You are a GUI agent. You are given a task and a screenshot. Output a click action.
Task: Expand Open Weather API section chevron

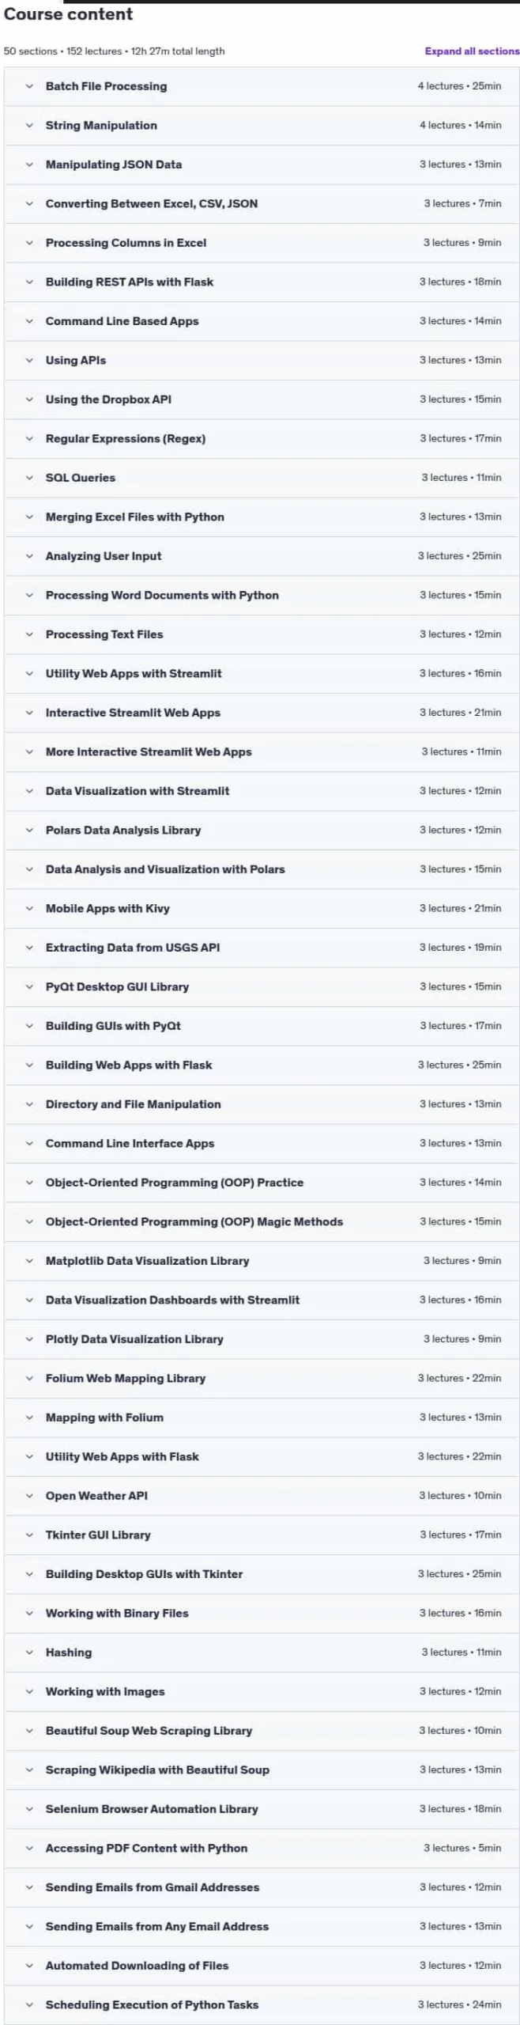29,1496
